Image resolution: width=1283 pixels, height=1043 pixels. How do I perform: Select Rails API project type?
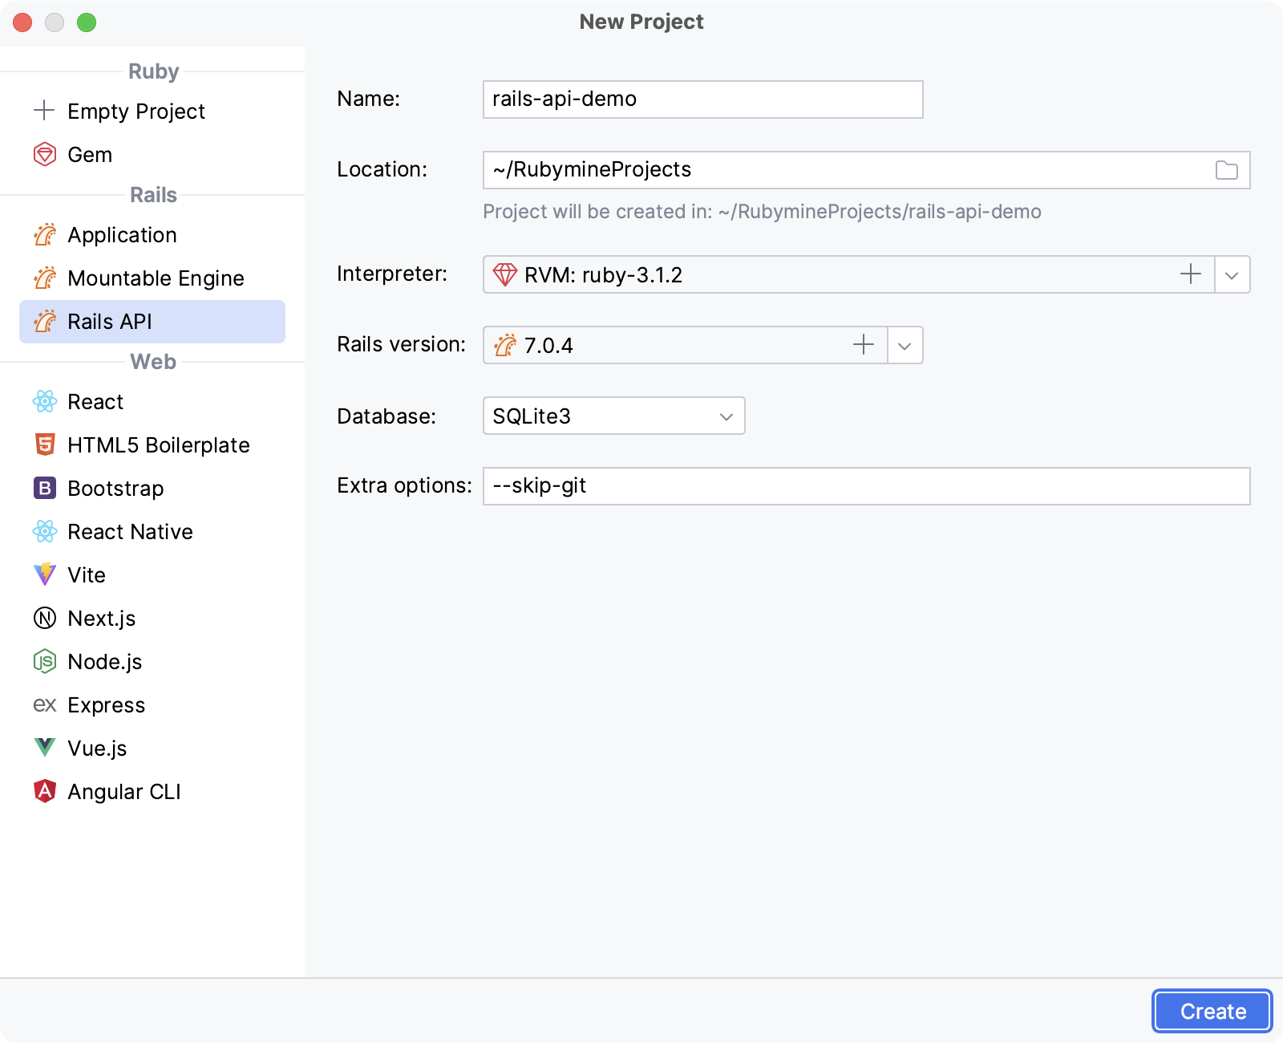pyautogui.click(x=110, y=321)
